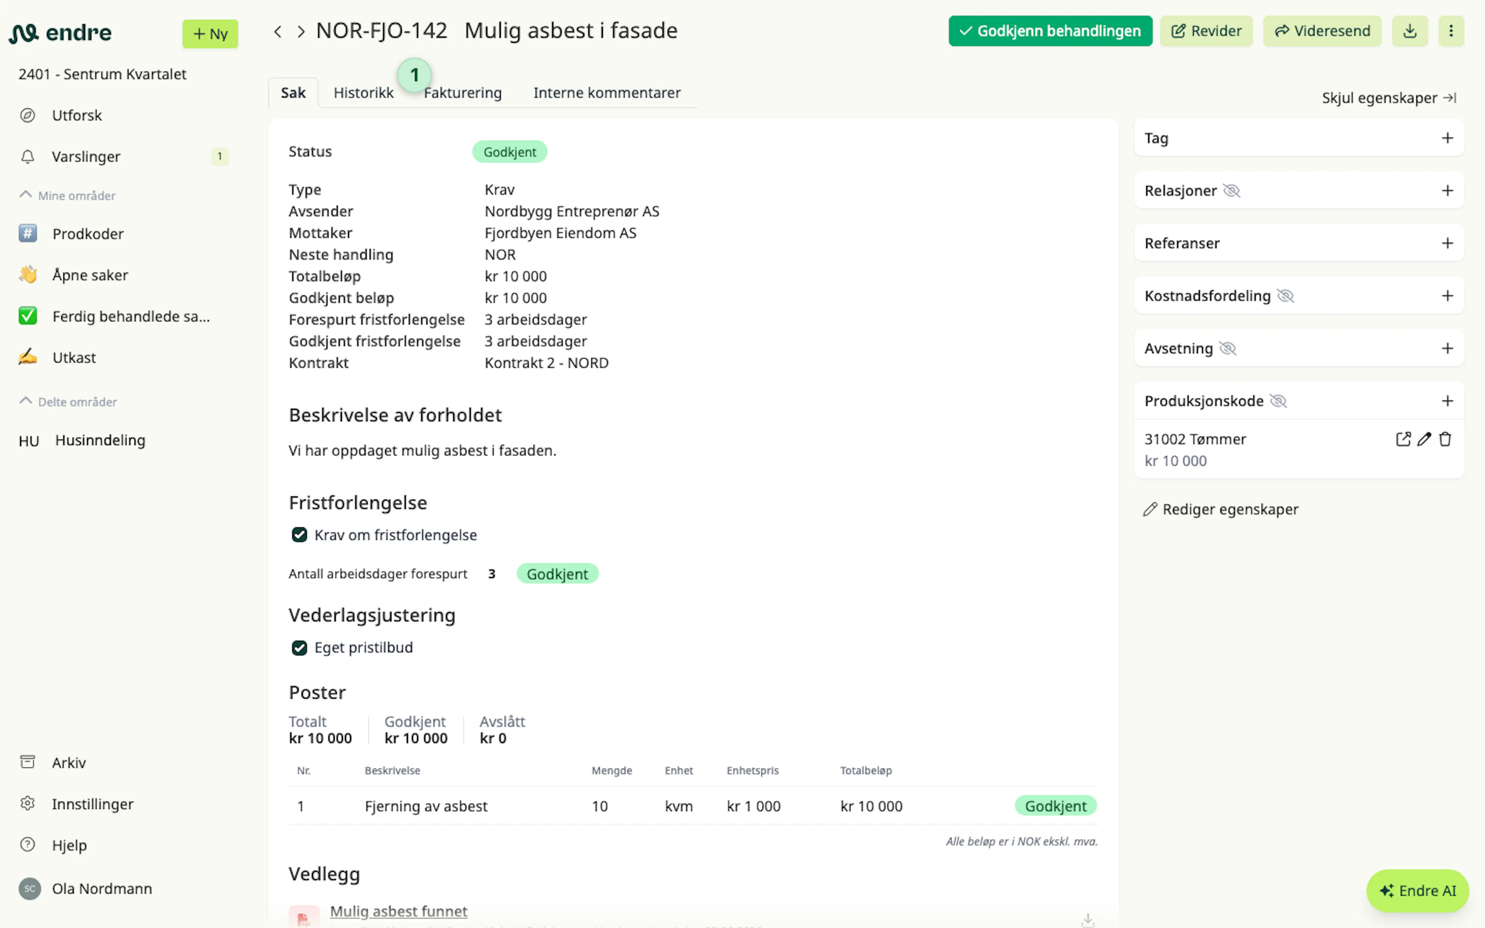Toggle Eget pristilbud checkbox

click(299, 648)
